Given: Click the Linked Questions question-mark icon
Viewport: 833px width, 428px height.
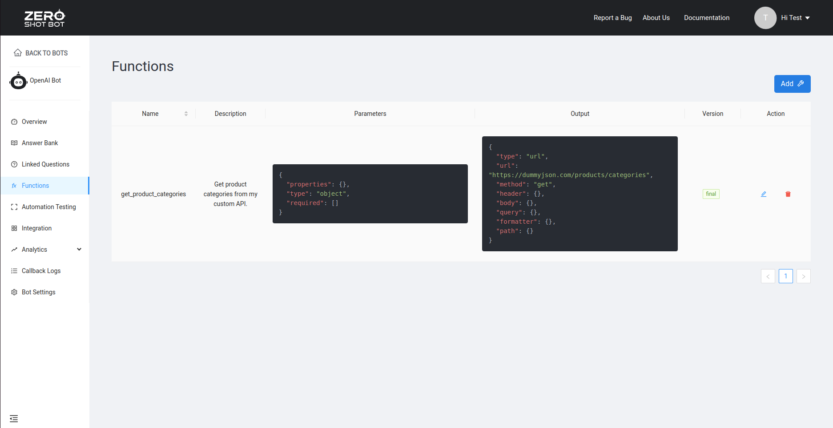Looking at the screenshot, I should coord(15,164).
